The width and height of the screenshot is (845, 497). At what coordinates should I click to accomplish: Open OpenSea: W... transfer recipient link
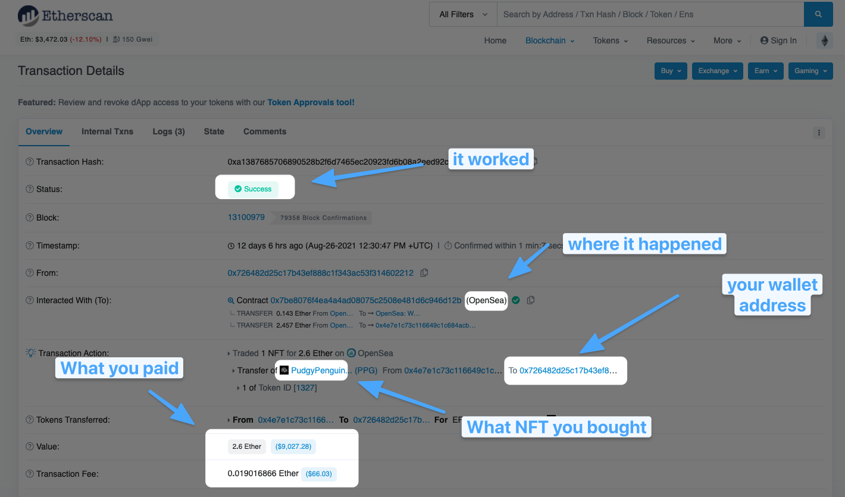pos(398,313)
